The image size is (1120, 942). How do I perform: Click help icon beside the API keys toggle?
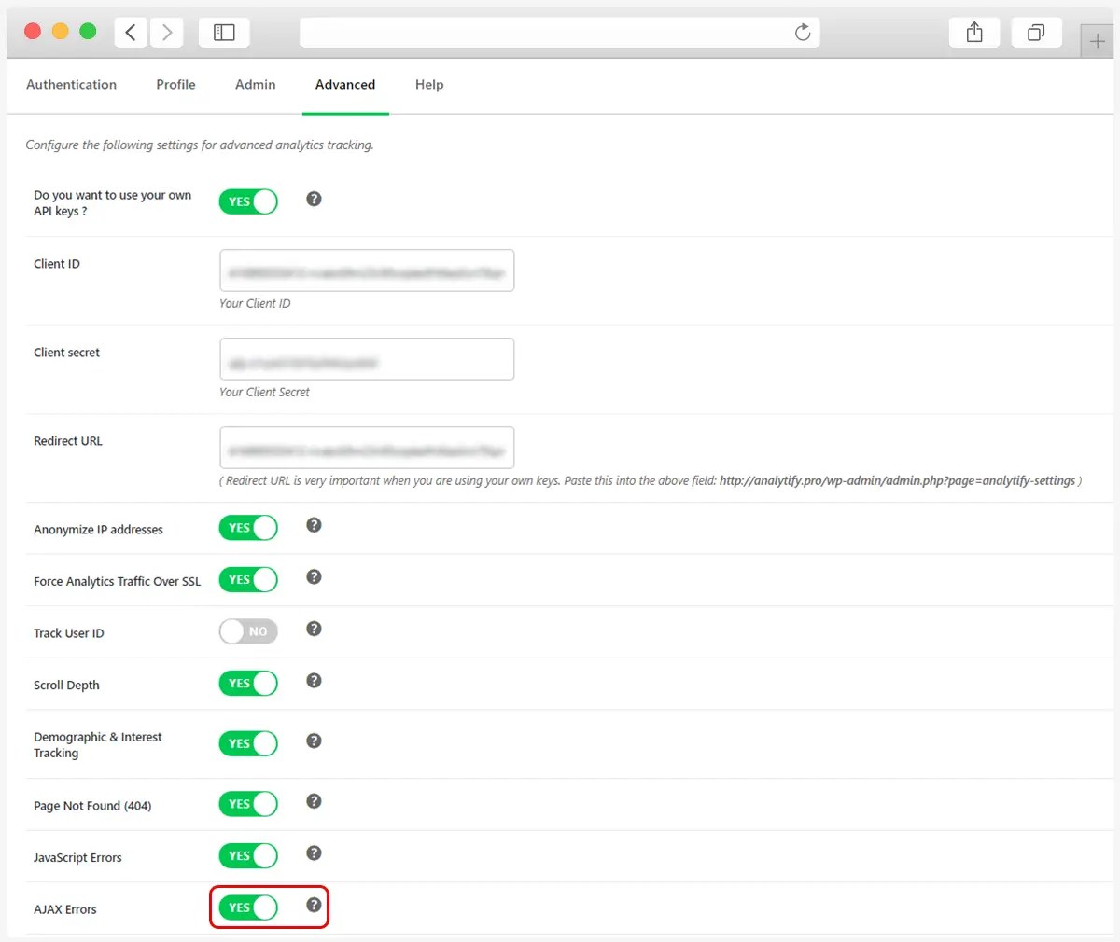(314, 199)
